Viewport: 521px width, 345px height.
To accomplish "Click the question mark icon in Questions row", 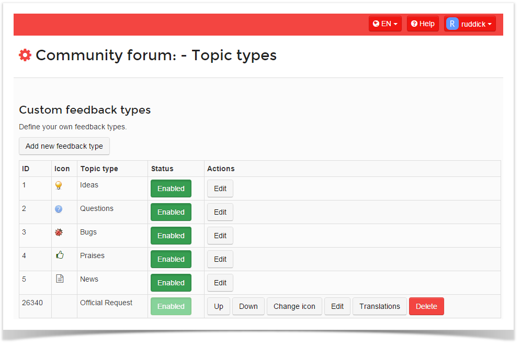I will tap(59, 209).
